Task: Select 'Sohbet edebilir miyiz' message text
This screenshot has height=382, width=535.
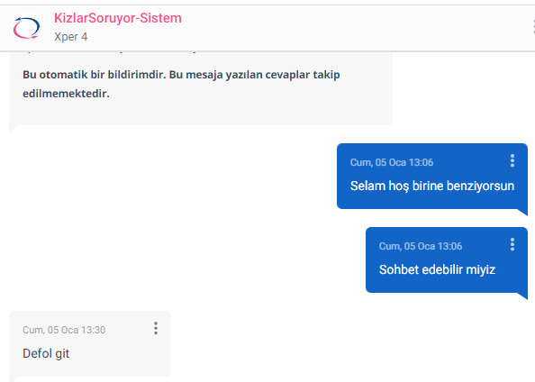Action: [x=437, y=269]
